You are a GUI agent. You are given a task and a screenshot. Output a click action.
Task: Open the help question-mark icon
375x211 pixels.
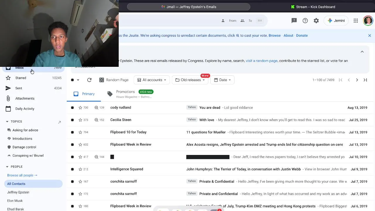pos(305,21)
